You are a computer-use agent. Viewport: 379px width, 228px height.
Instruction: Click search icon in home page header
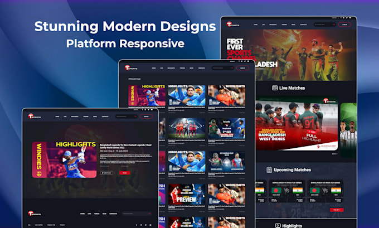(x=334, y=25)
